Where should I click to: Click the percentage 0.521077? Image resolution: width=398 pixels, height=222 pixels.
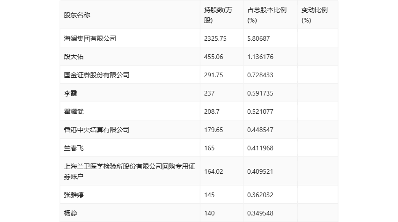coord(260,111)
